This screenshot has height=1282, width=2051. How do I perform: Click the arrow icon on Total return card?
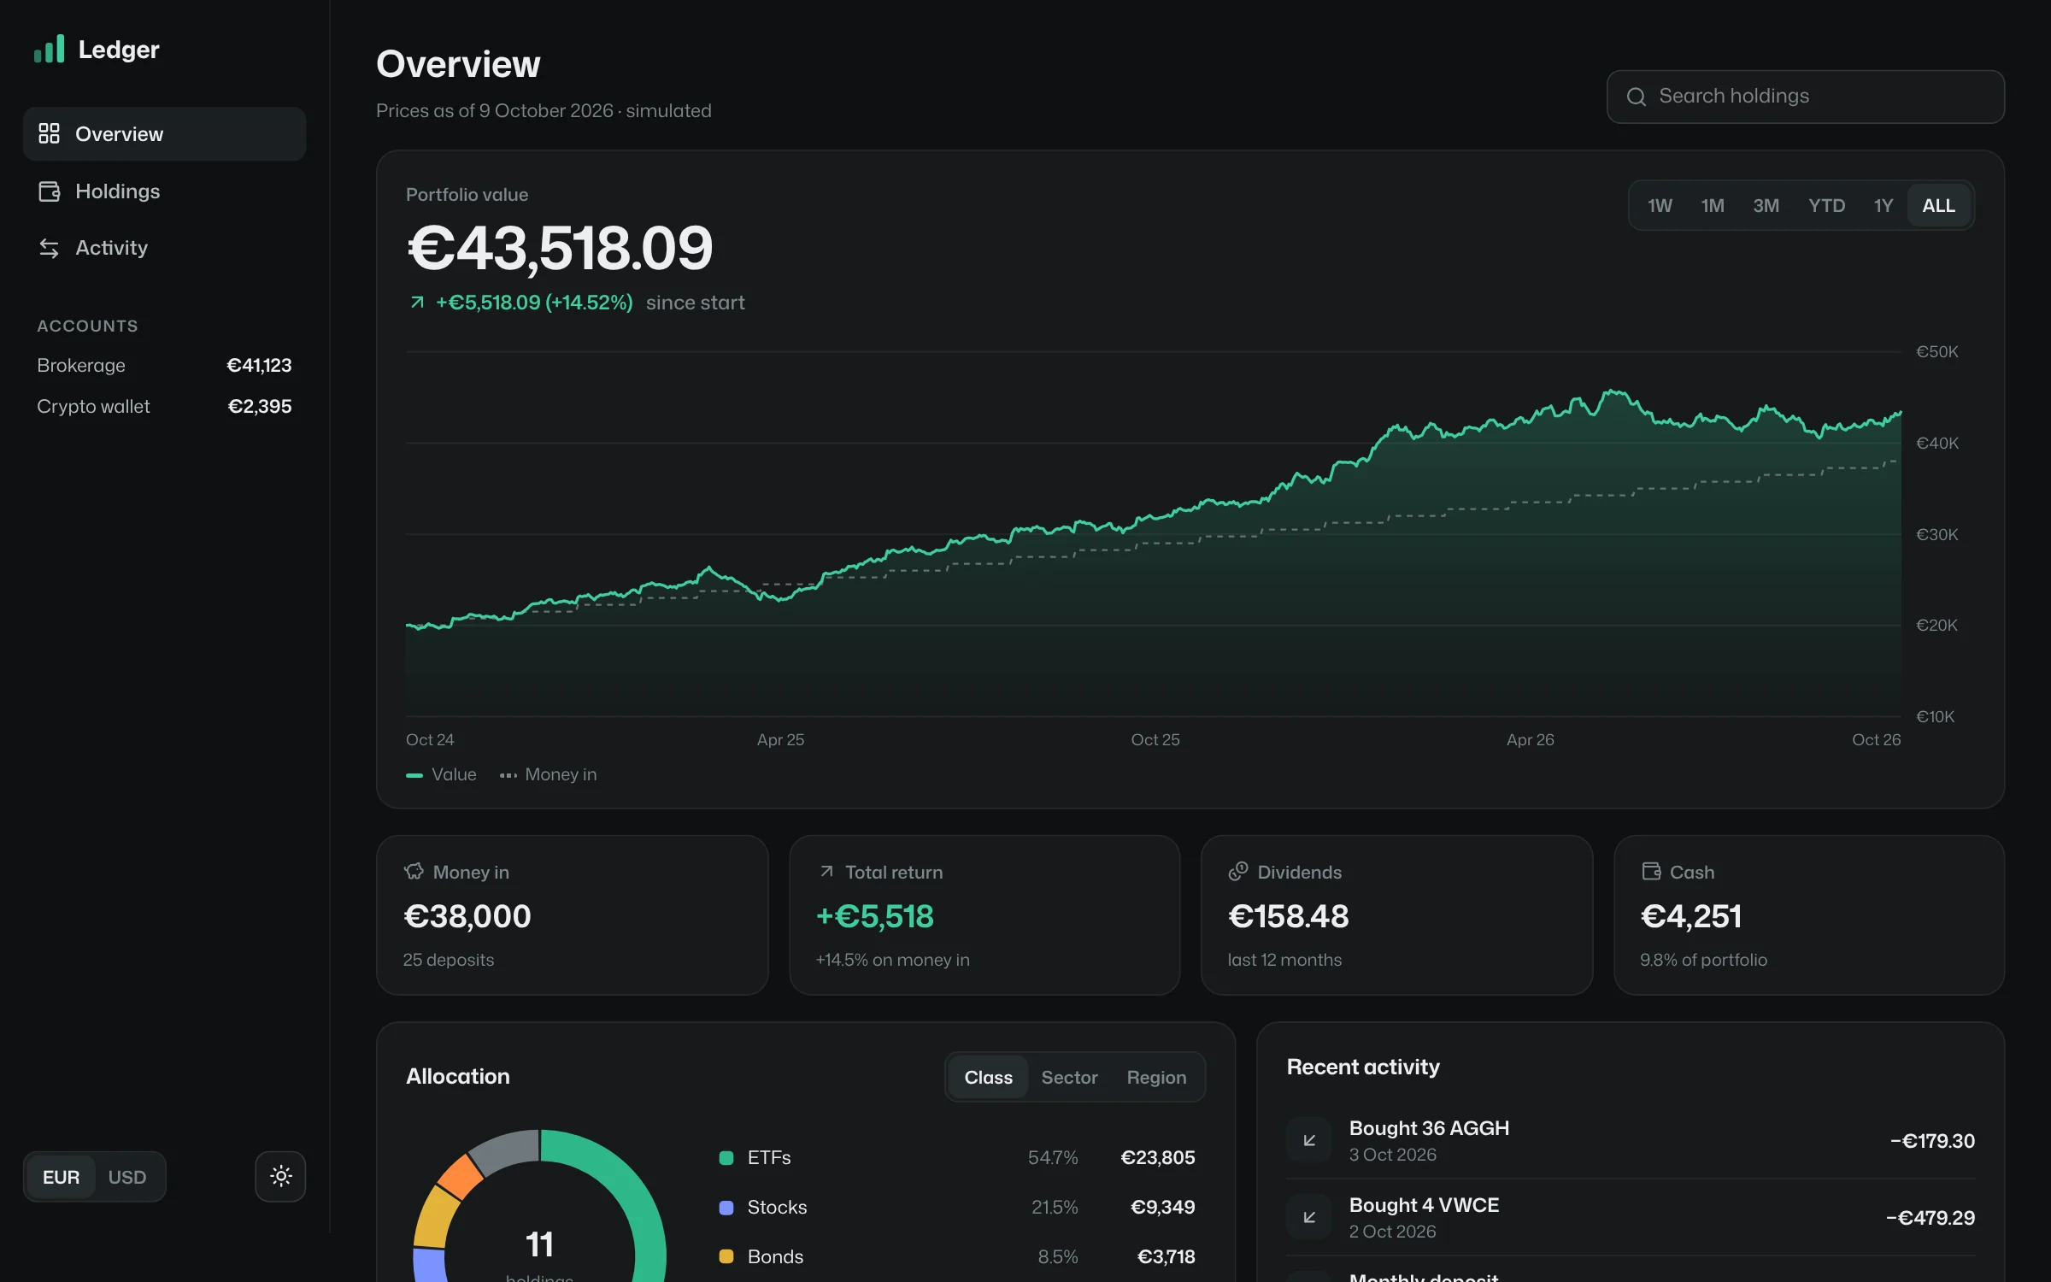[826, 872]
